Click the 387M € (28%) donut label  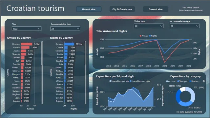(194, 108)
